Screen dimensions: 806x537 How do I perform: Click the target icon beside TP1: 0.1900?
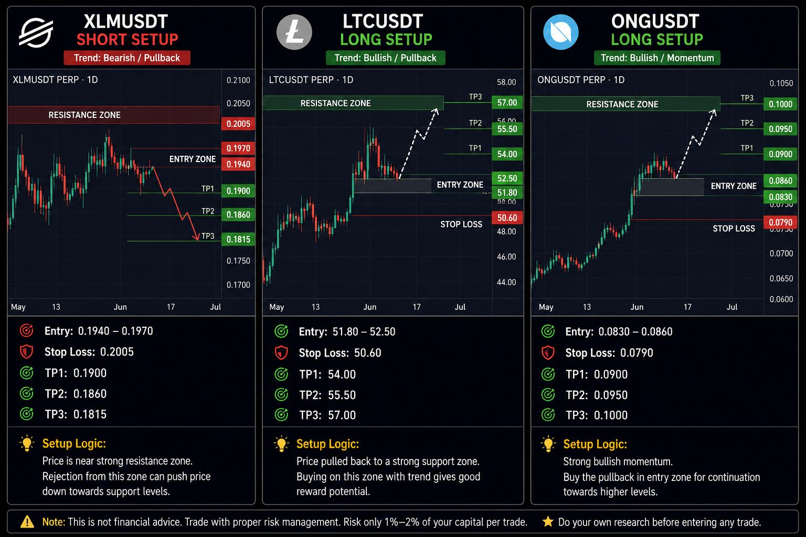tap(26, 373)
